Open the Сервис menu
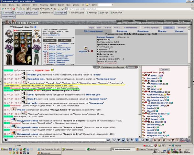194x155 pixels. pos(53,5)
